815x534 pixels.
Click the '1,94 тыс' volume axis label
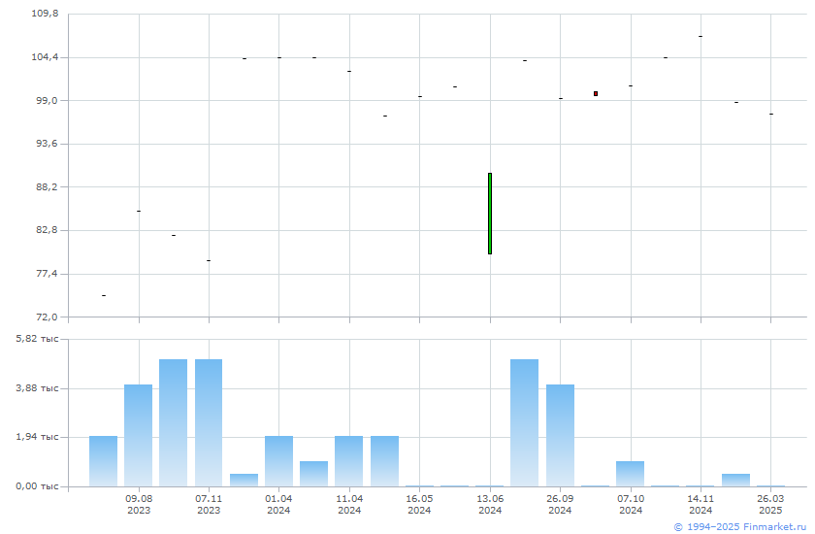coord(38,437)
